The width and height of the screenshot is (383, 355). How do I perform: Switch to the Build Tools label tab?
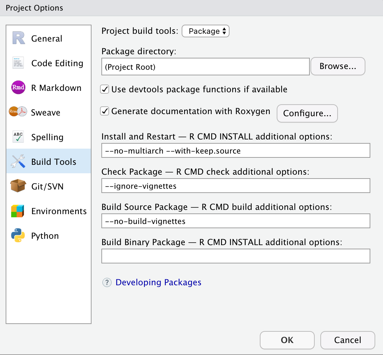pyautogui.click(x=54, y=162)
